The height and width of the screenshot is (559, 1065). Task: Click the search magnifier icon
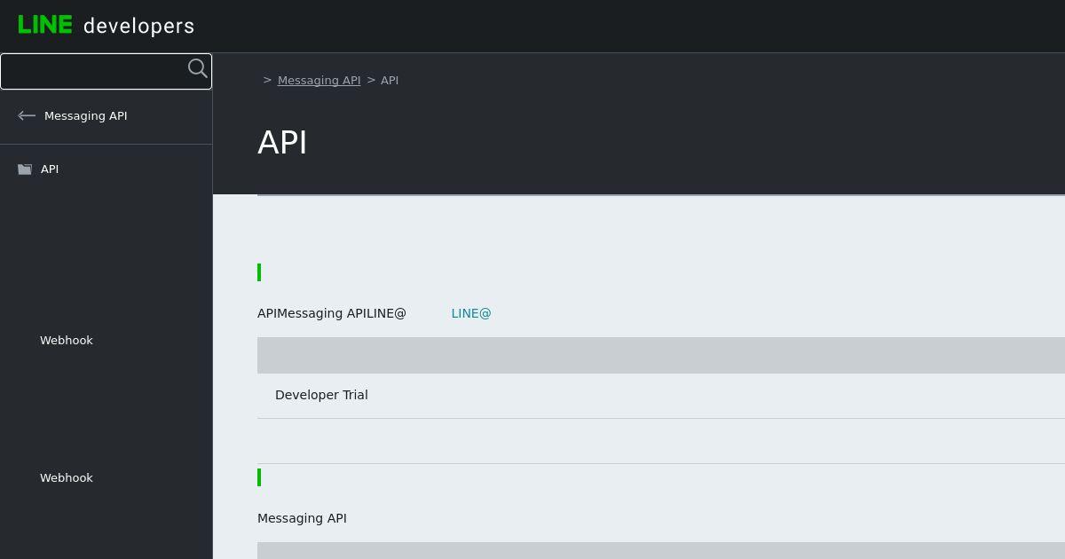[197, 68]
